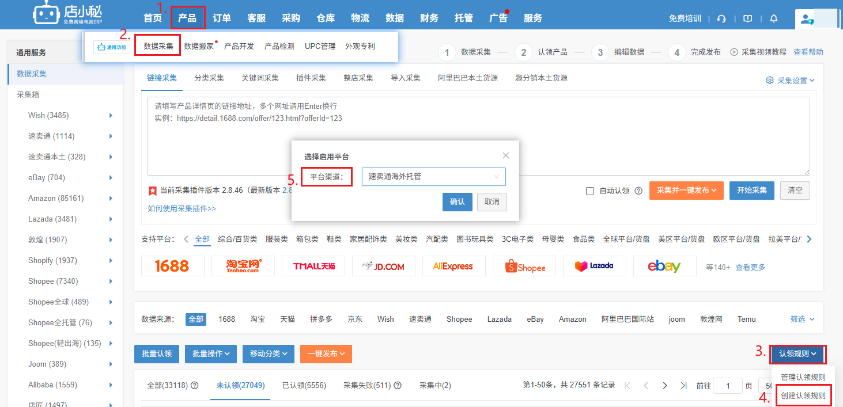Switch to the 已认领(5556) tab

tap(304, 385)
